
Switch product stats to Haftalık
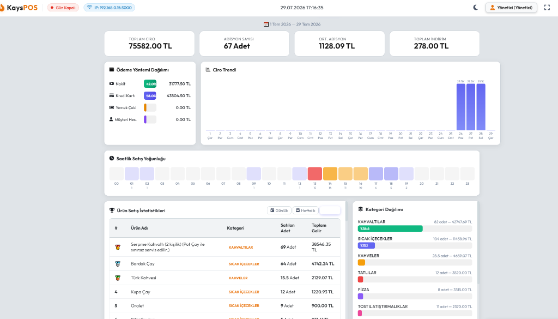(306, 210)
